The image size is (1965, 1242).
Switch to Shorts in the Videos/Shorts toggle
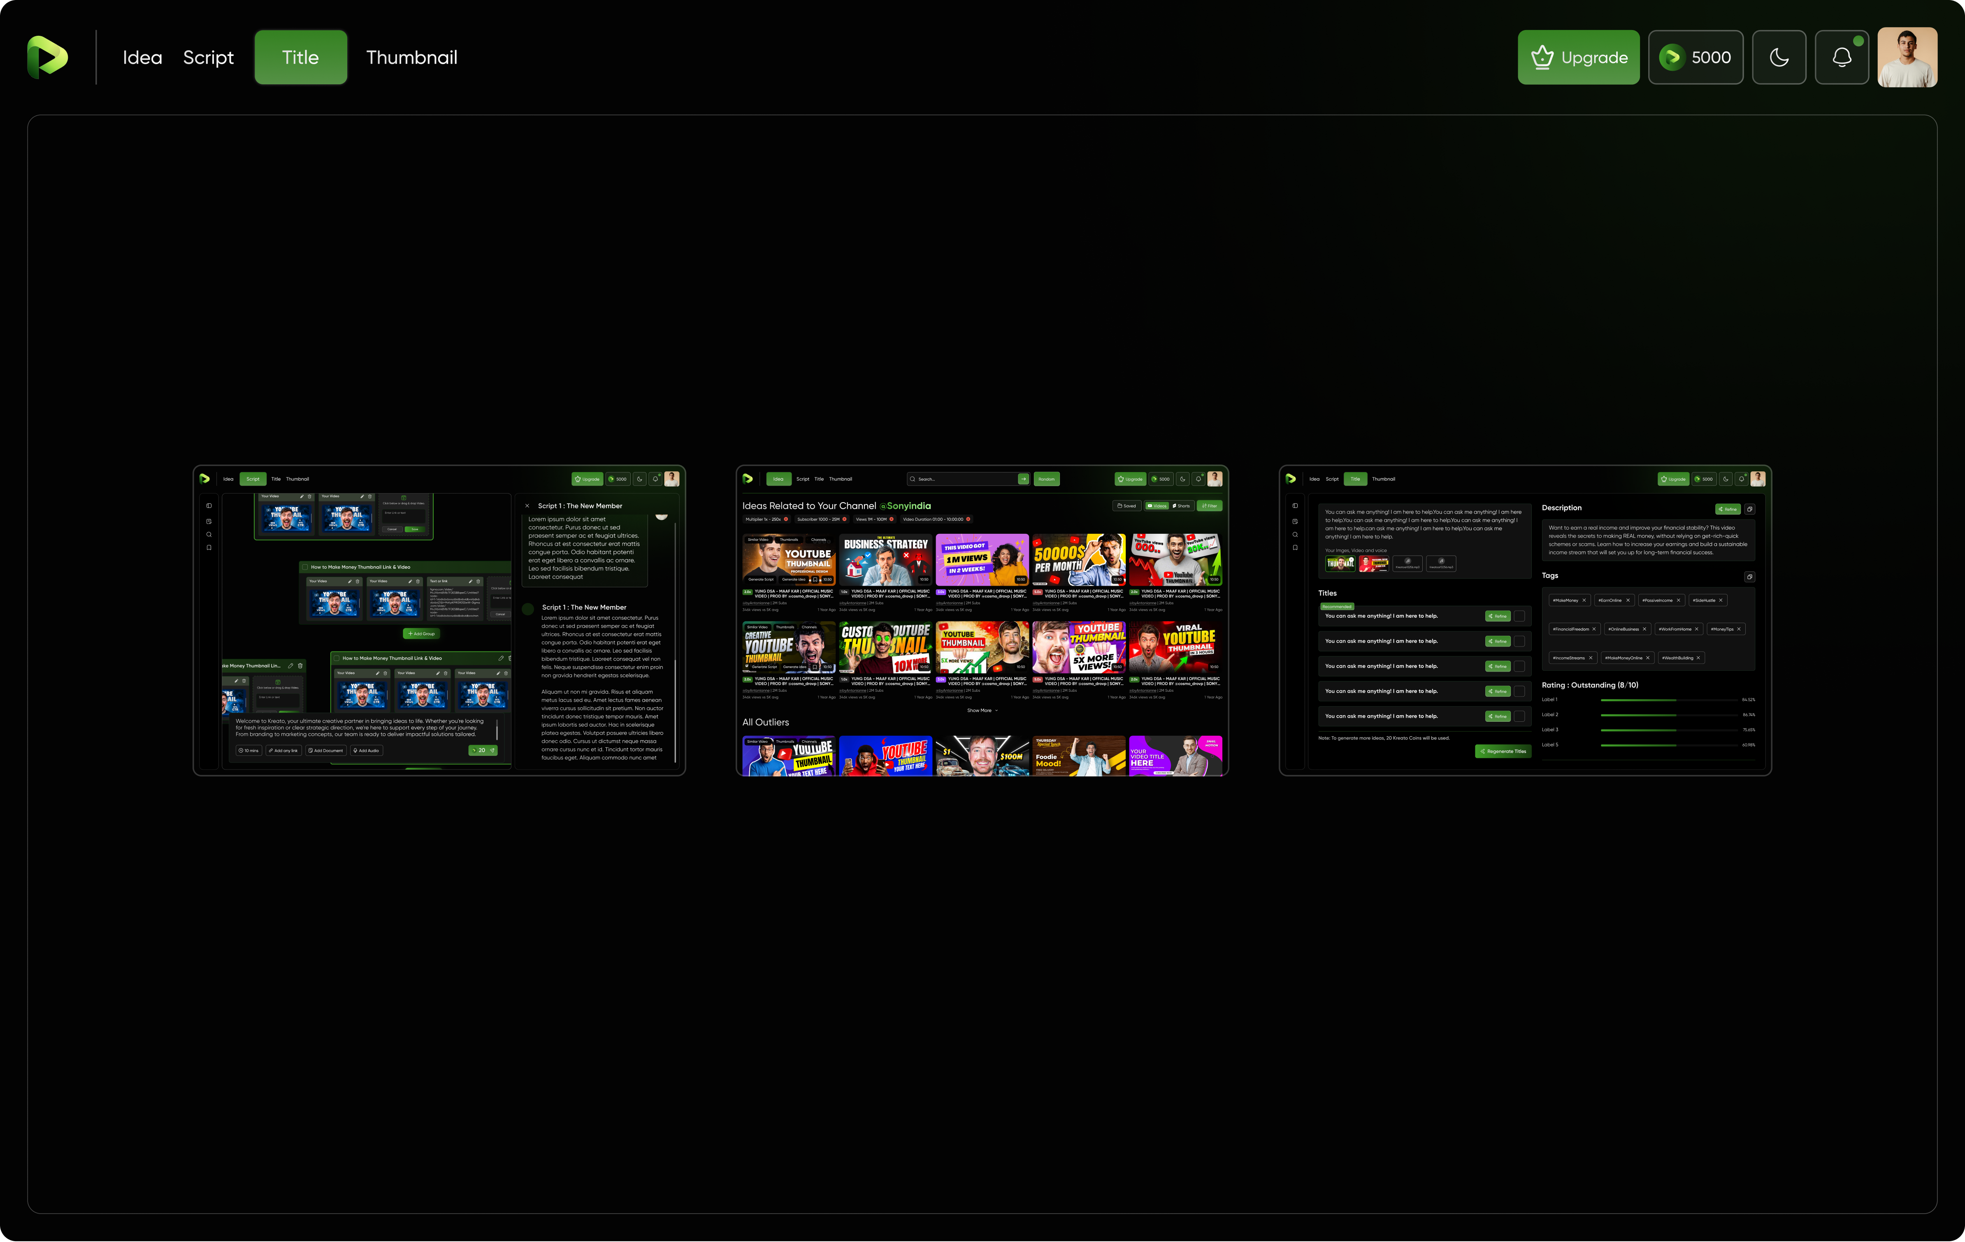[1181, 505]
